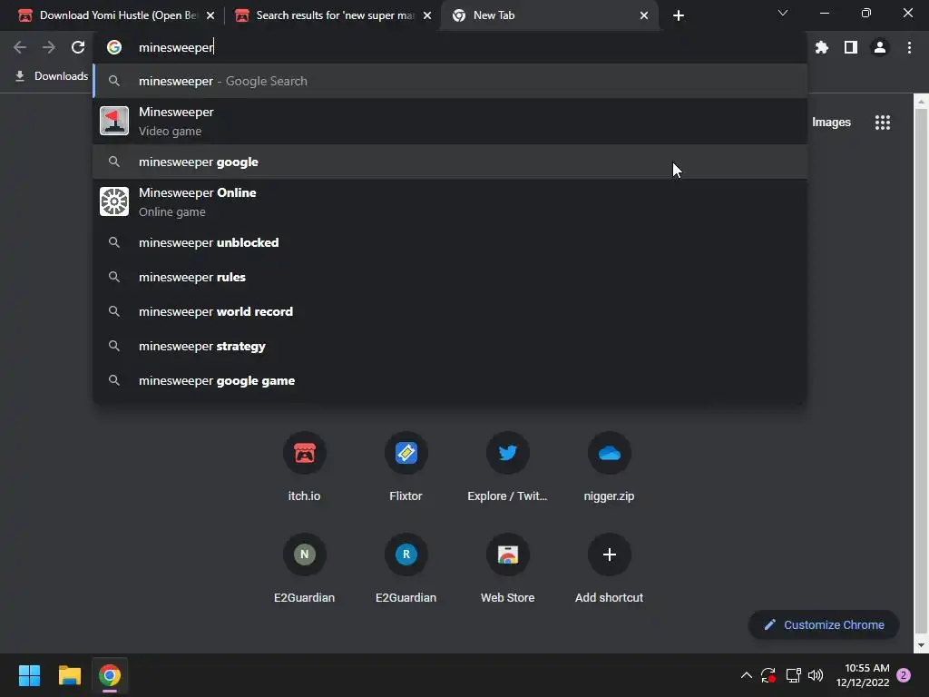
Task: Open the itch.io shortcut
Action: click(x=305, y=467)
